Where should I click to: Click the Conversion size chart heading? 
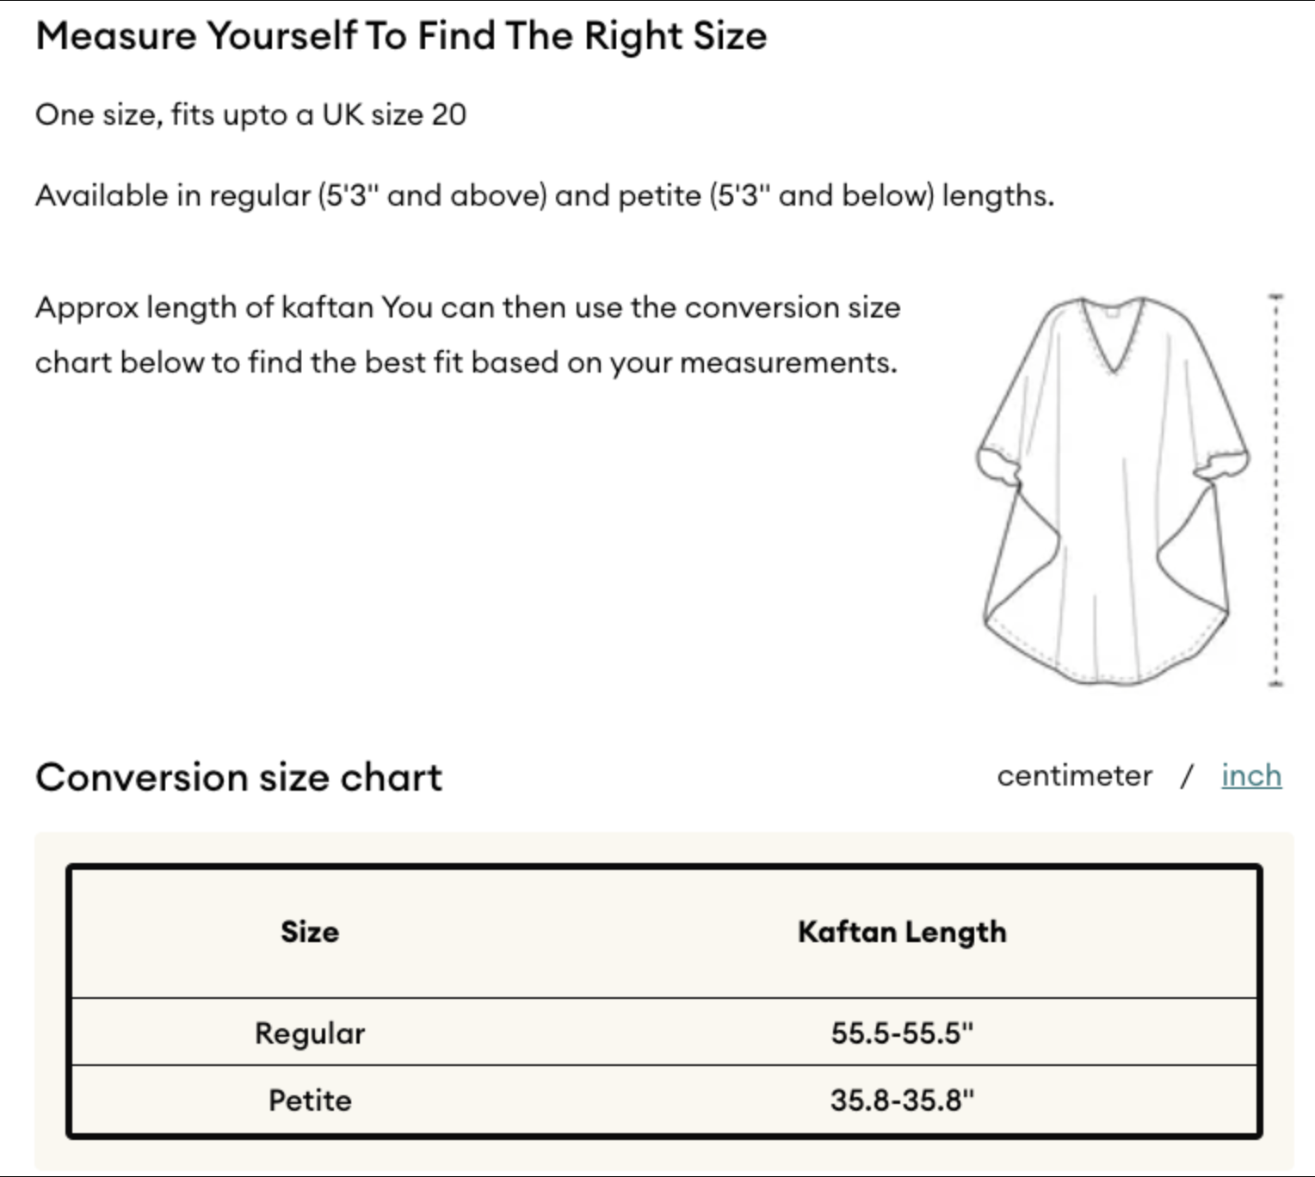point(238,777)
